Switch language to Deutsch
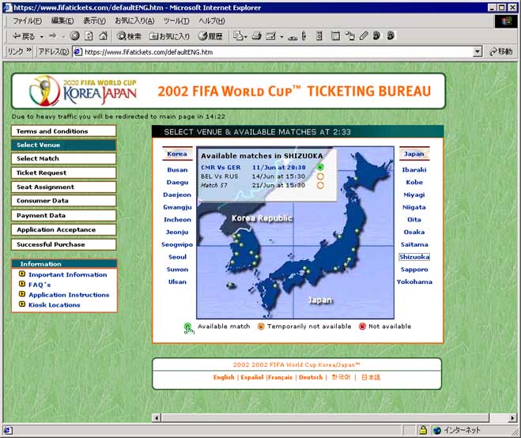Viewport: 521px width, 438px height. point(311,377)
